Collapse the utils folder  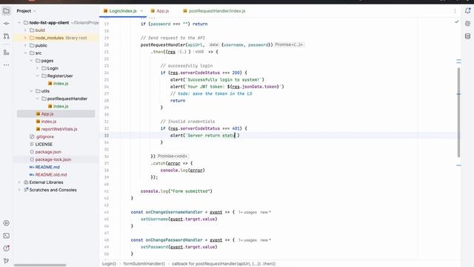pos(31,90)
